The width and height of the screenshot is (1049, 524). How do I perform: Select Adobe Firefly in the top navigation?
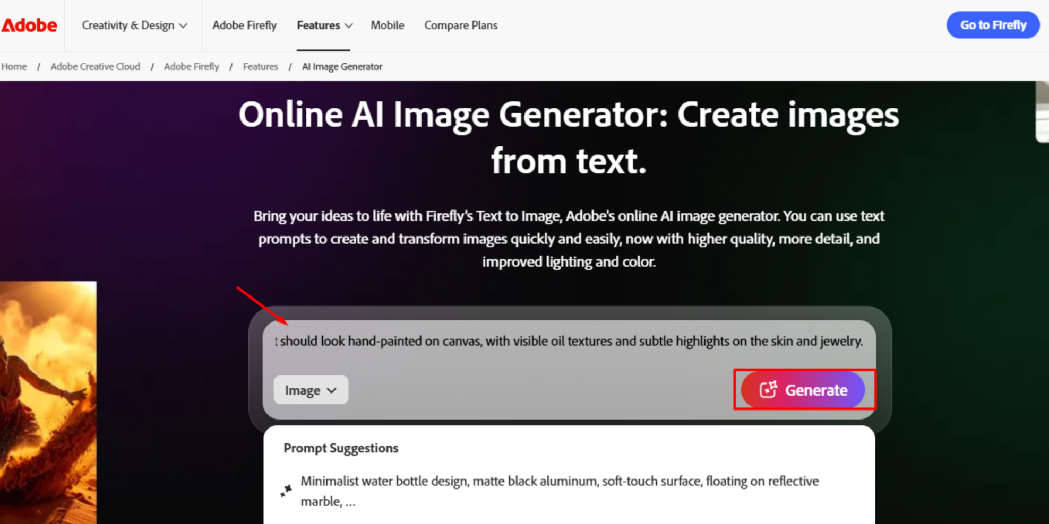[x=244, y=25]
